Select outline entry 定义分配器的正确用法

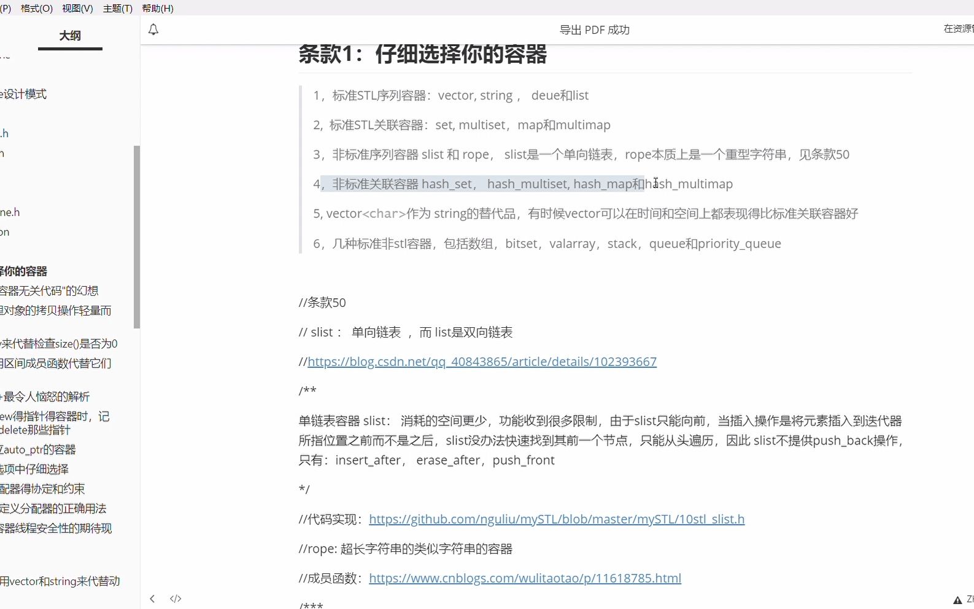tap(53, 508)
